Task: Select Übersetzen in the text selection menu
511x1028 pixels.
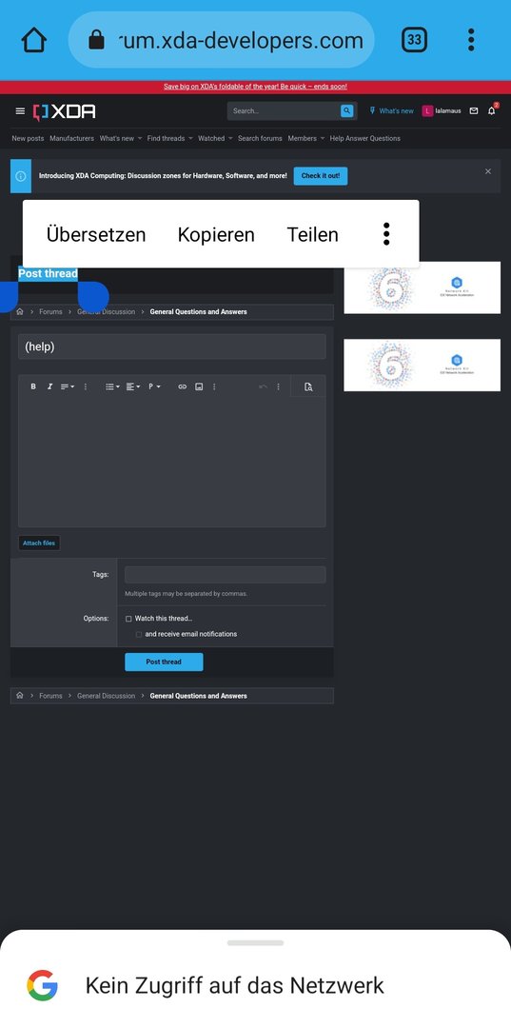Action: pos(96,235)
